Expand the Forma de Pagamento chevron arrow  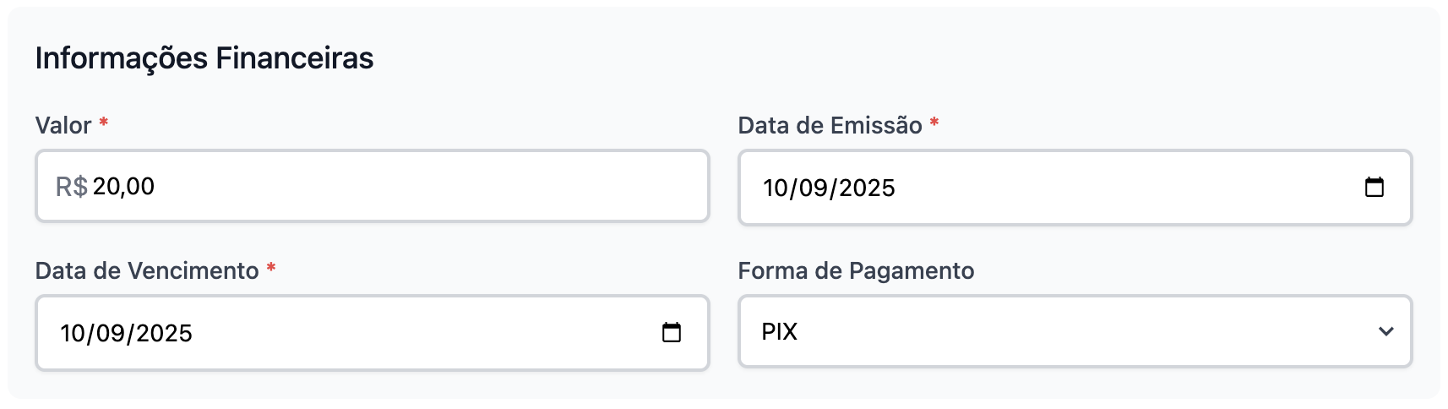1385,331
